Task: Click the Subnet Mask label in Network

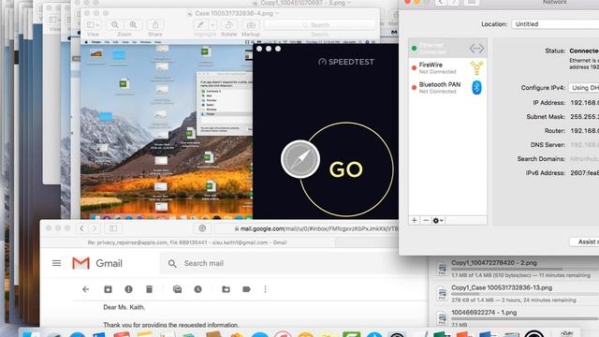Action: [546, 116]
